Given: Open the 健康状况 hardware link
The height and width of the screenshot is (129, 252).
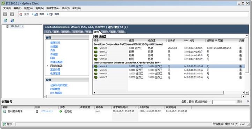Looking at the screenshot, I should tap(55, 43).
